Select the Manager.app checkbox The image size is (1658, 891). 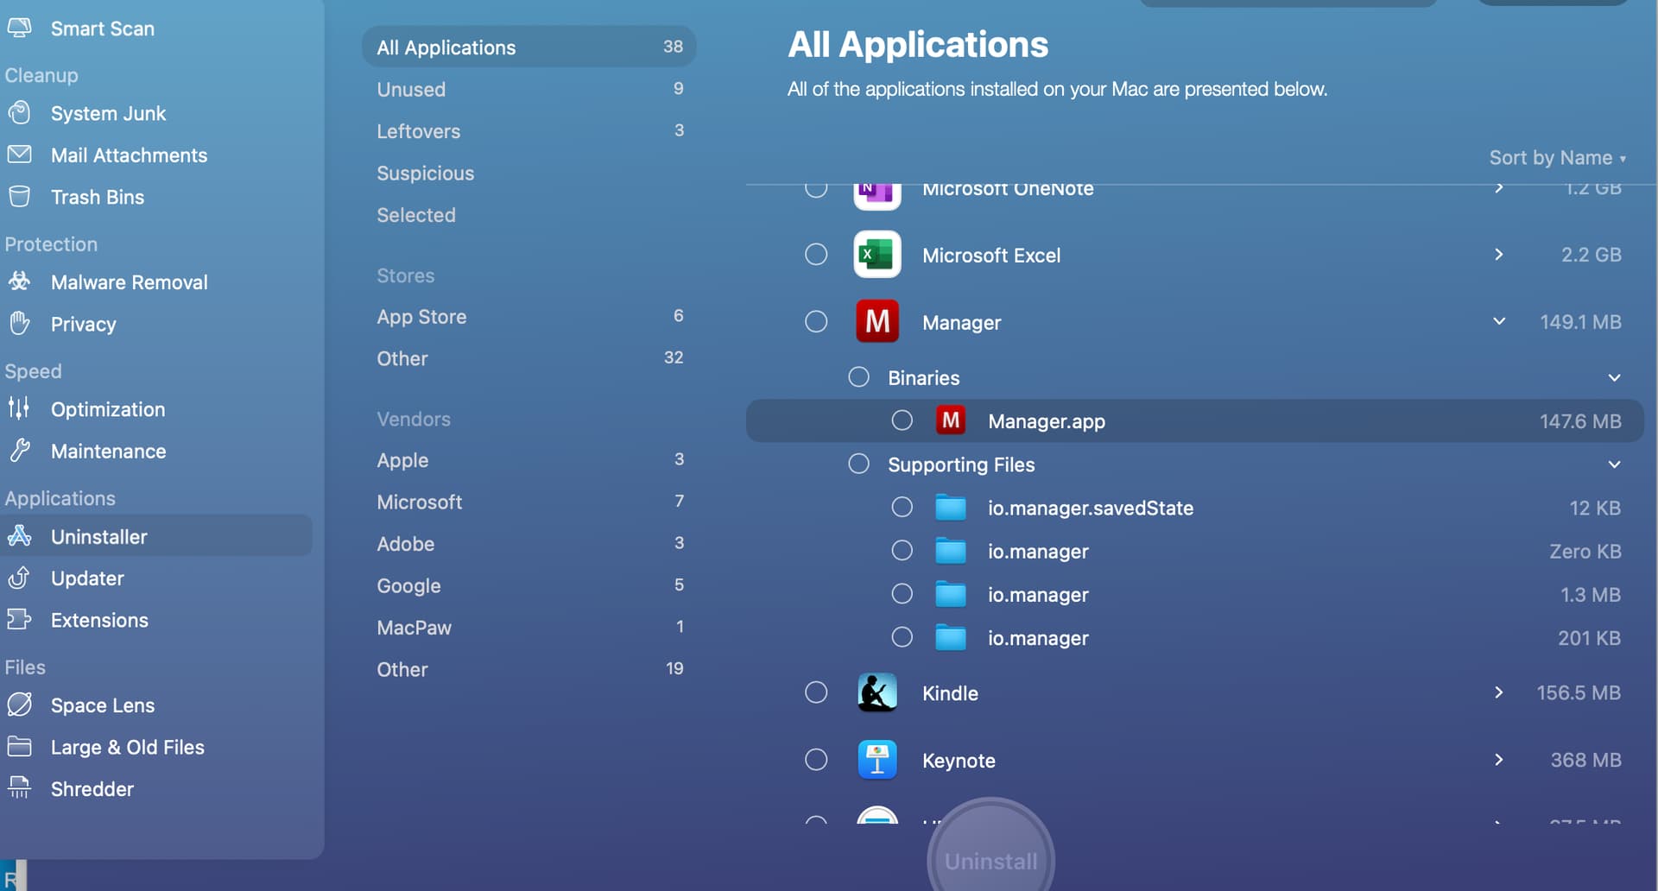tap(902, 420)
